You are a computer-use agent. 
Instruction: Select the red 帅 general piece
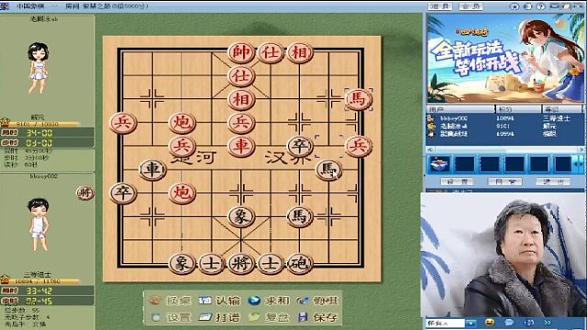pyautogui.click(x=240, y=52)
